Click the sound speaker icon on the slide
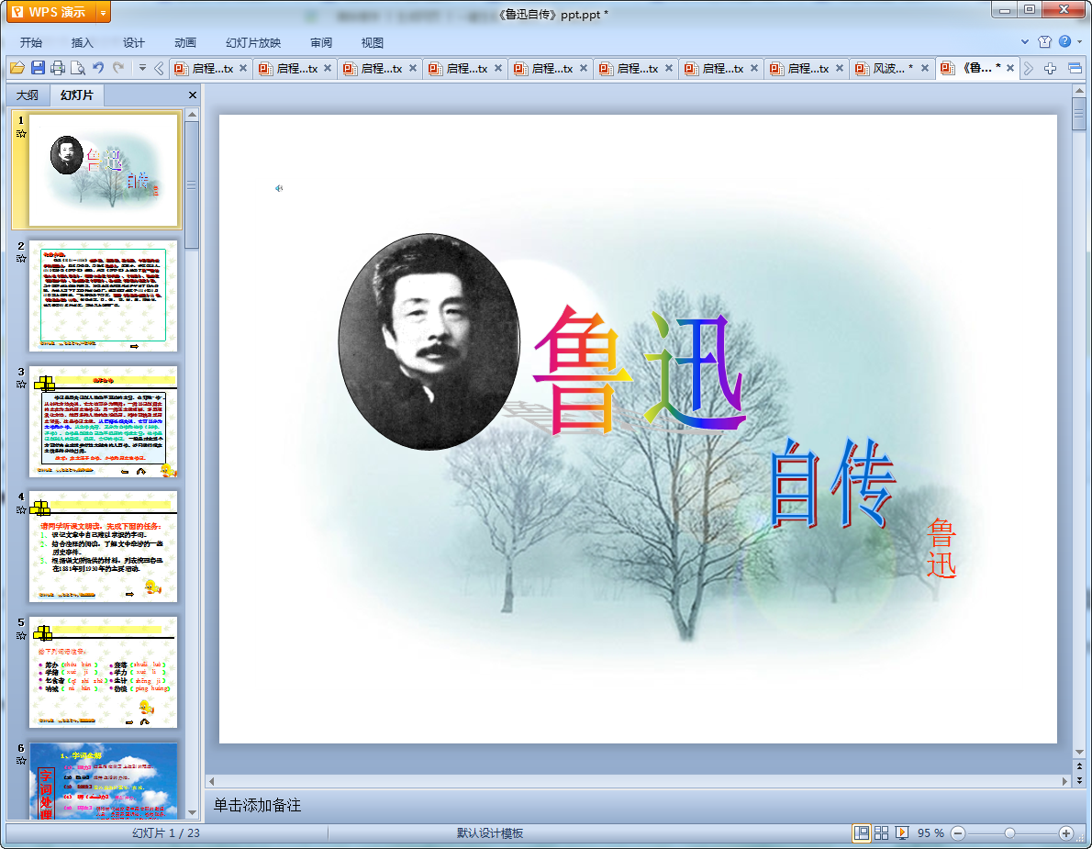The image size is (1092, 849). 279,188
